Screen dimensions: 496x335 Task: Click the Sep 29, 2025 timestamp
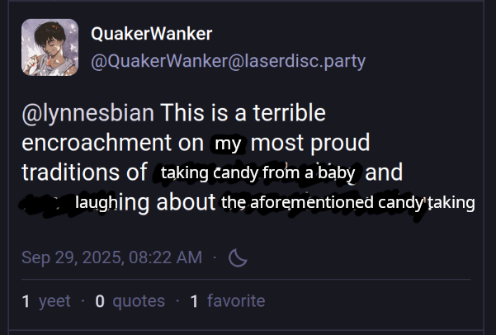pos(111,257)
